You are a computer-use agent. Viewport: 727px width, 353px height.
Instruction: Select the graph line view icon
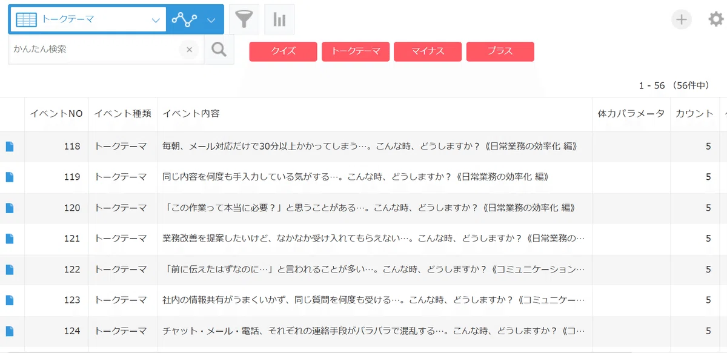[184, 19]
